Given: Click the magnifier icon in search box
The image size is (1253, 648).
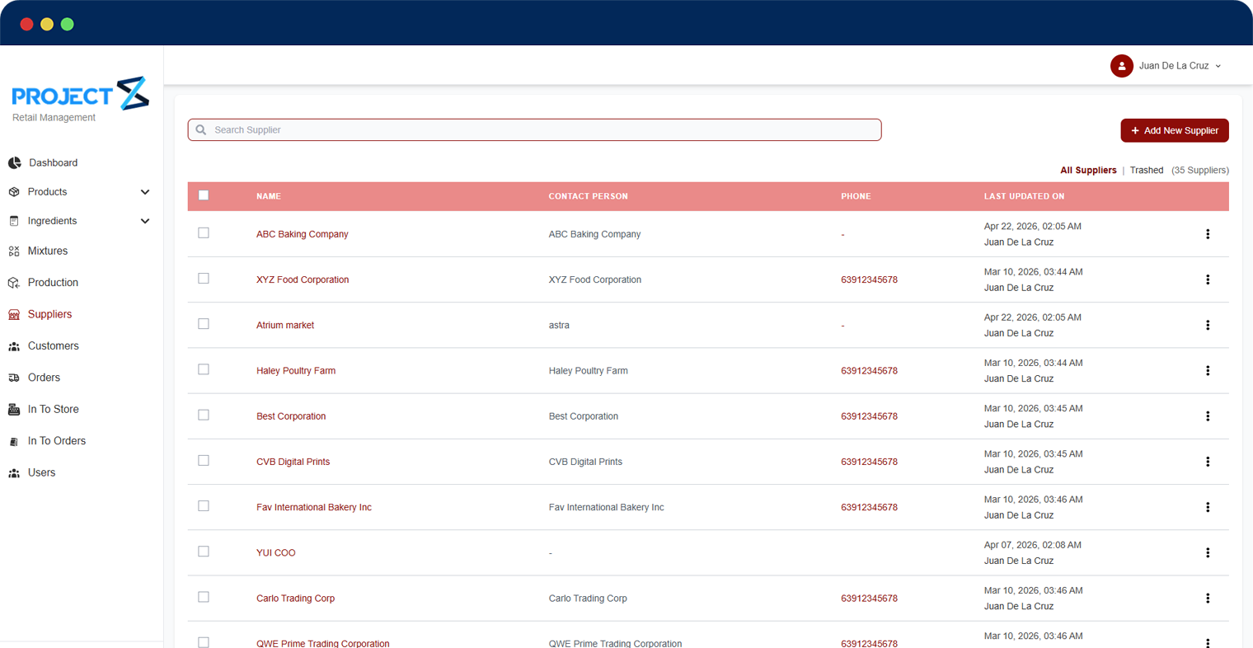Looking at the screenshot, I should 201,130.
